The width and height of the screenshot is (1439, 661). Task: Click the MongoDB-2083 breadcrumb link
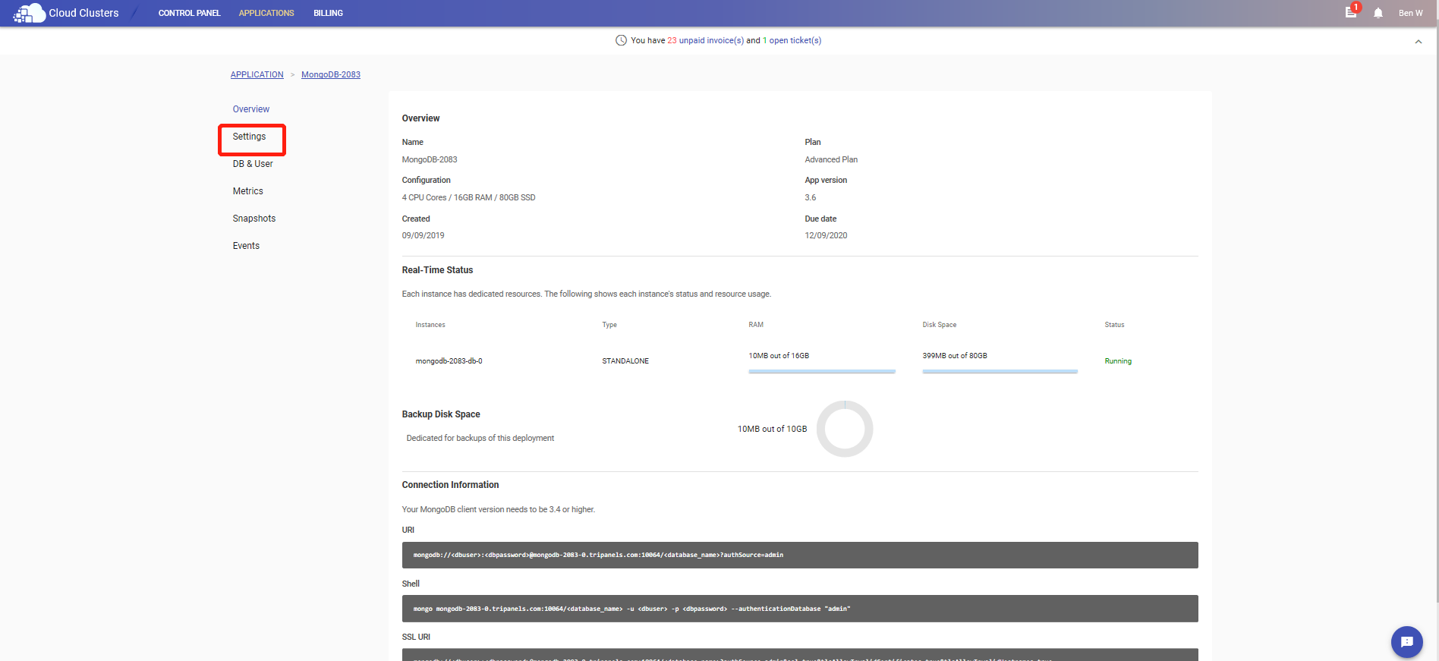[x=331, y=74]
